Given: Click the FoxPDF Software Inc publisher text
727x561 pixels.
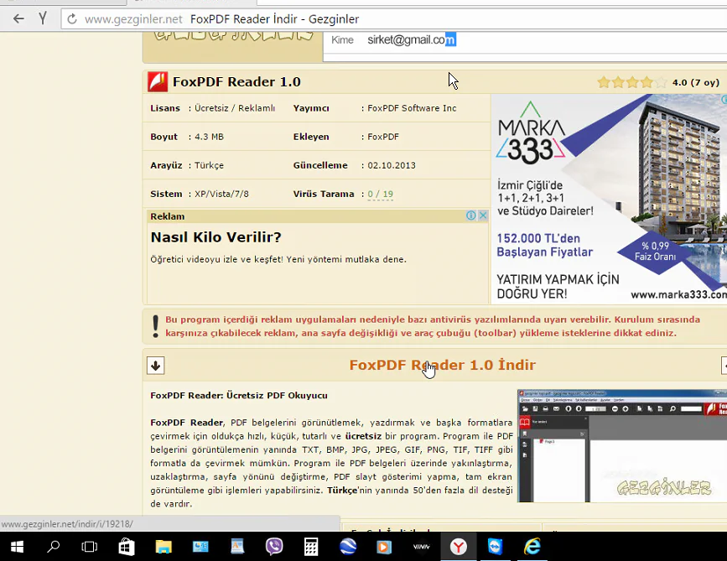Looking at the screenshot, I should (x=412, y=108).
